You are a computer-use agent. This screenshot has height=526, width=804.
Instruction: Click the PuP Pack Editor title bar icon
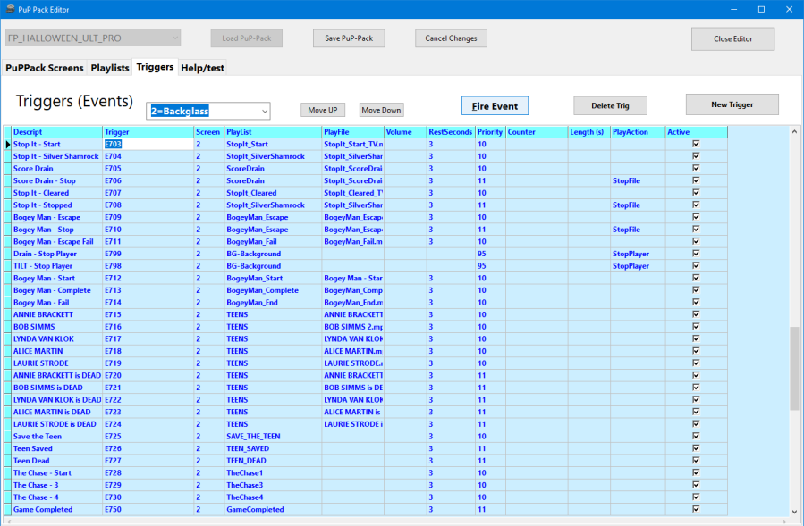tap(10, 9)
